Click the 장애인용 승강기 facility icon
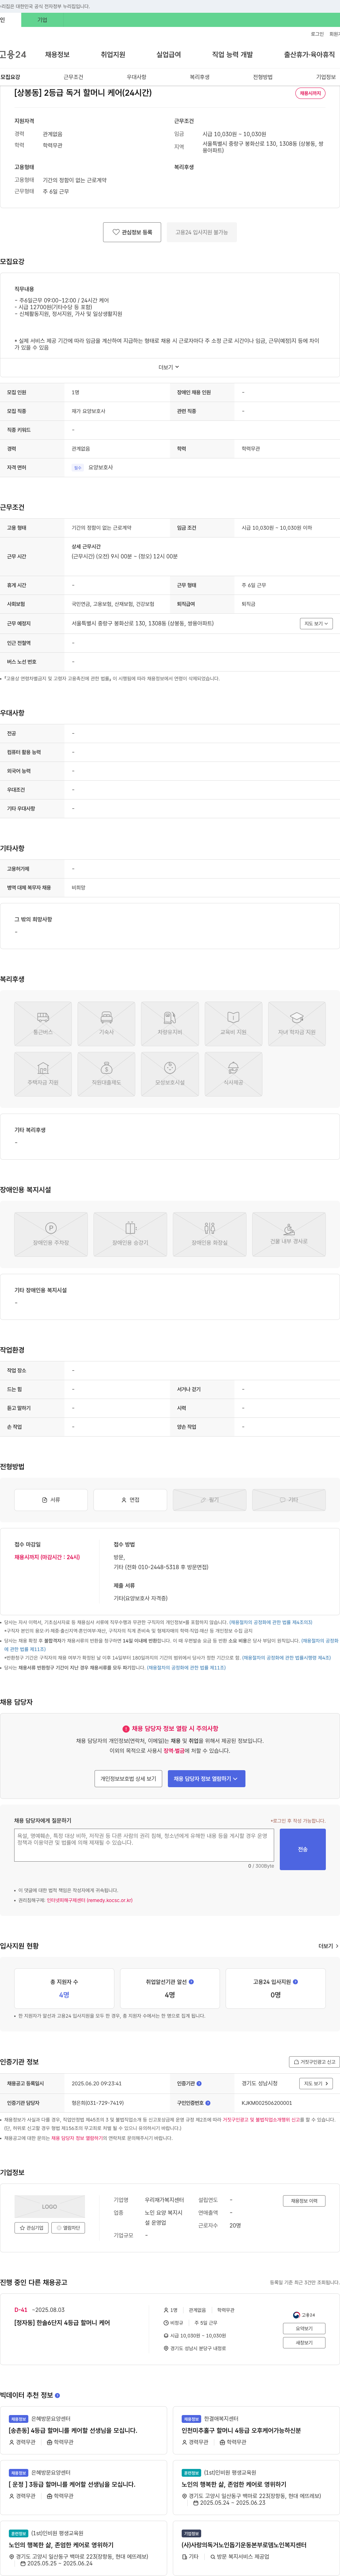This screenshot has width=340, height=2576. pos(130,1234)
